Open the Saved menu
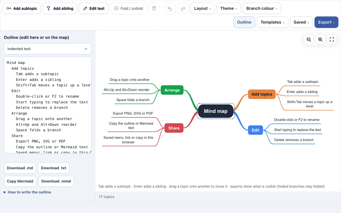The image size is (341, 213). coord(301,22)
